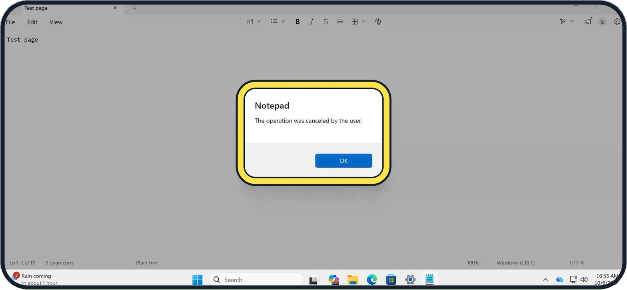Click OK in the Notepad dialog
627x290 pixels.
point(343,161)
